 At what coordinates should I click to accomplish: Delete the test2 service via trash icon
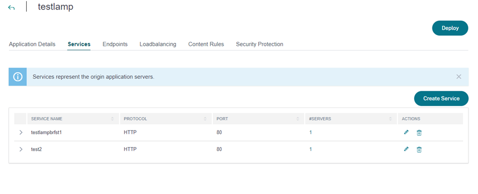click(419, 149)
